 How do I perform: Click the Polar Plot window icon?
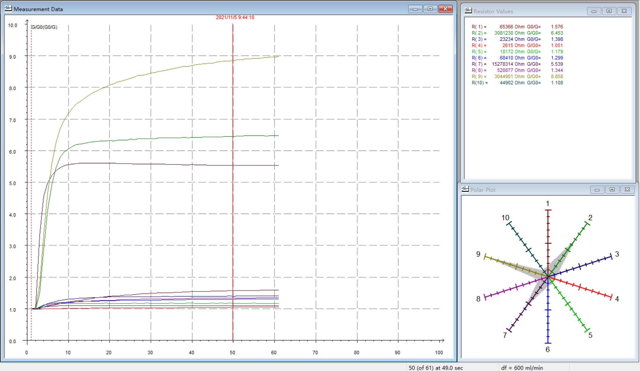tap(465, 189)
